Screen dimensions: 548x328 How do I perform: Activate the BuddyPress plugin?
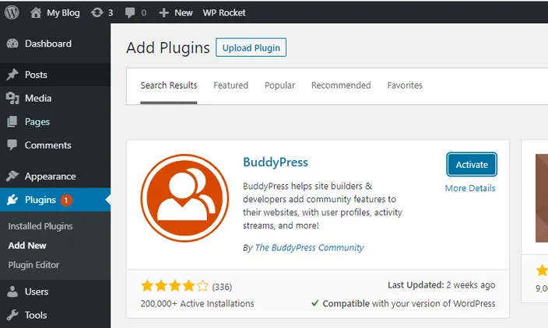click(x=472, y=164)
